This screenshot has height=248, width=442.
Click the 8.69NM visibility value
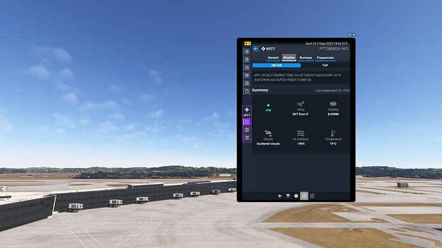pos(333,114)
